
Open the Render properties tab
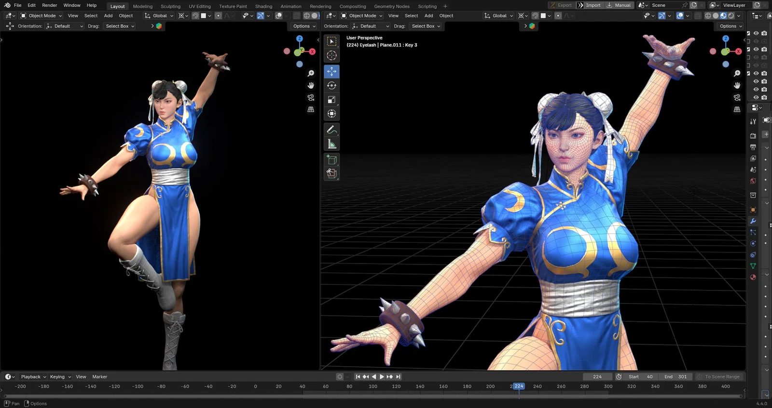pos(753,136)
